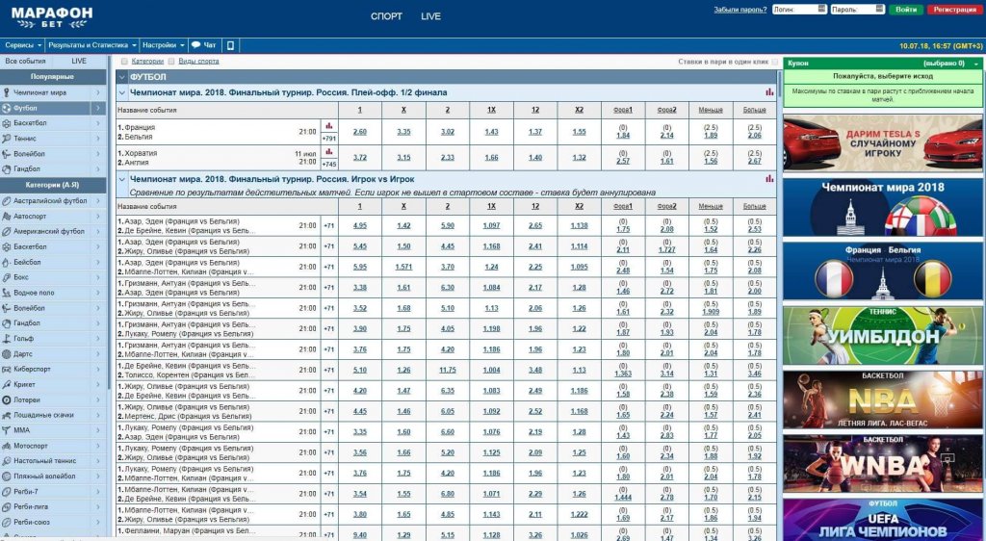
Task: Click the Автоспорт category icon
Action: click(7, 217)
